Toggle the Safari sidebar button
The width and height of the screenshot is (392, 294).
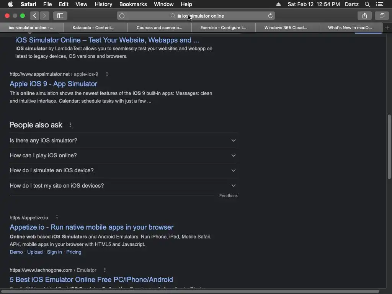click(x=60, y=16)
